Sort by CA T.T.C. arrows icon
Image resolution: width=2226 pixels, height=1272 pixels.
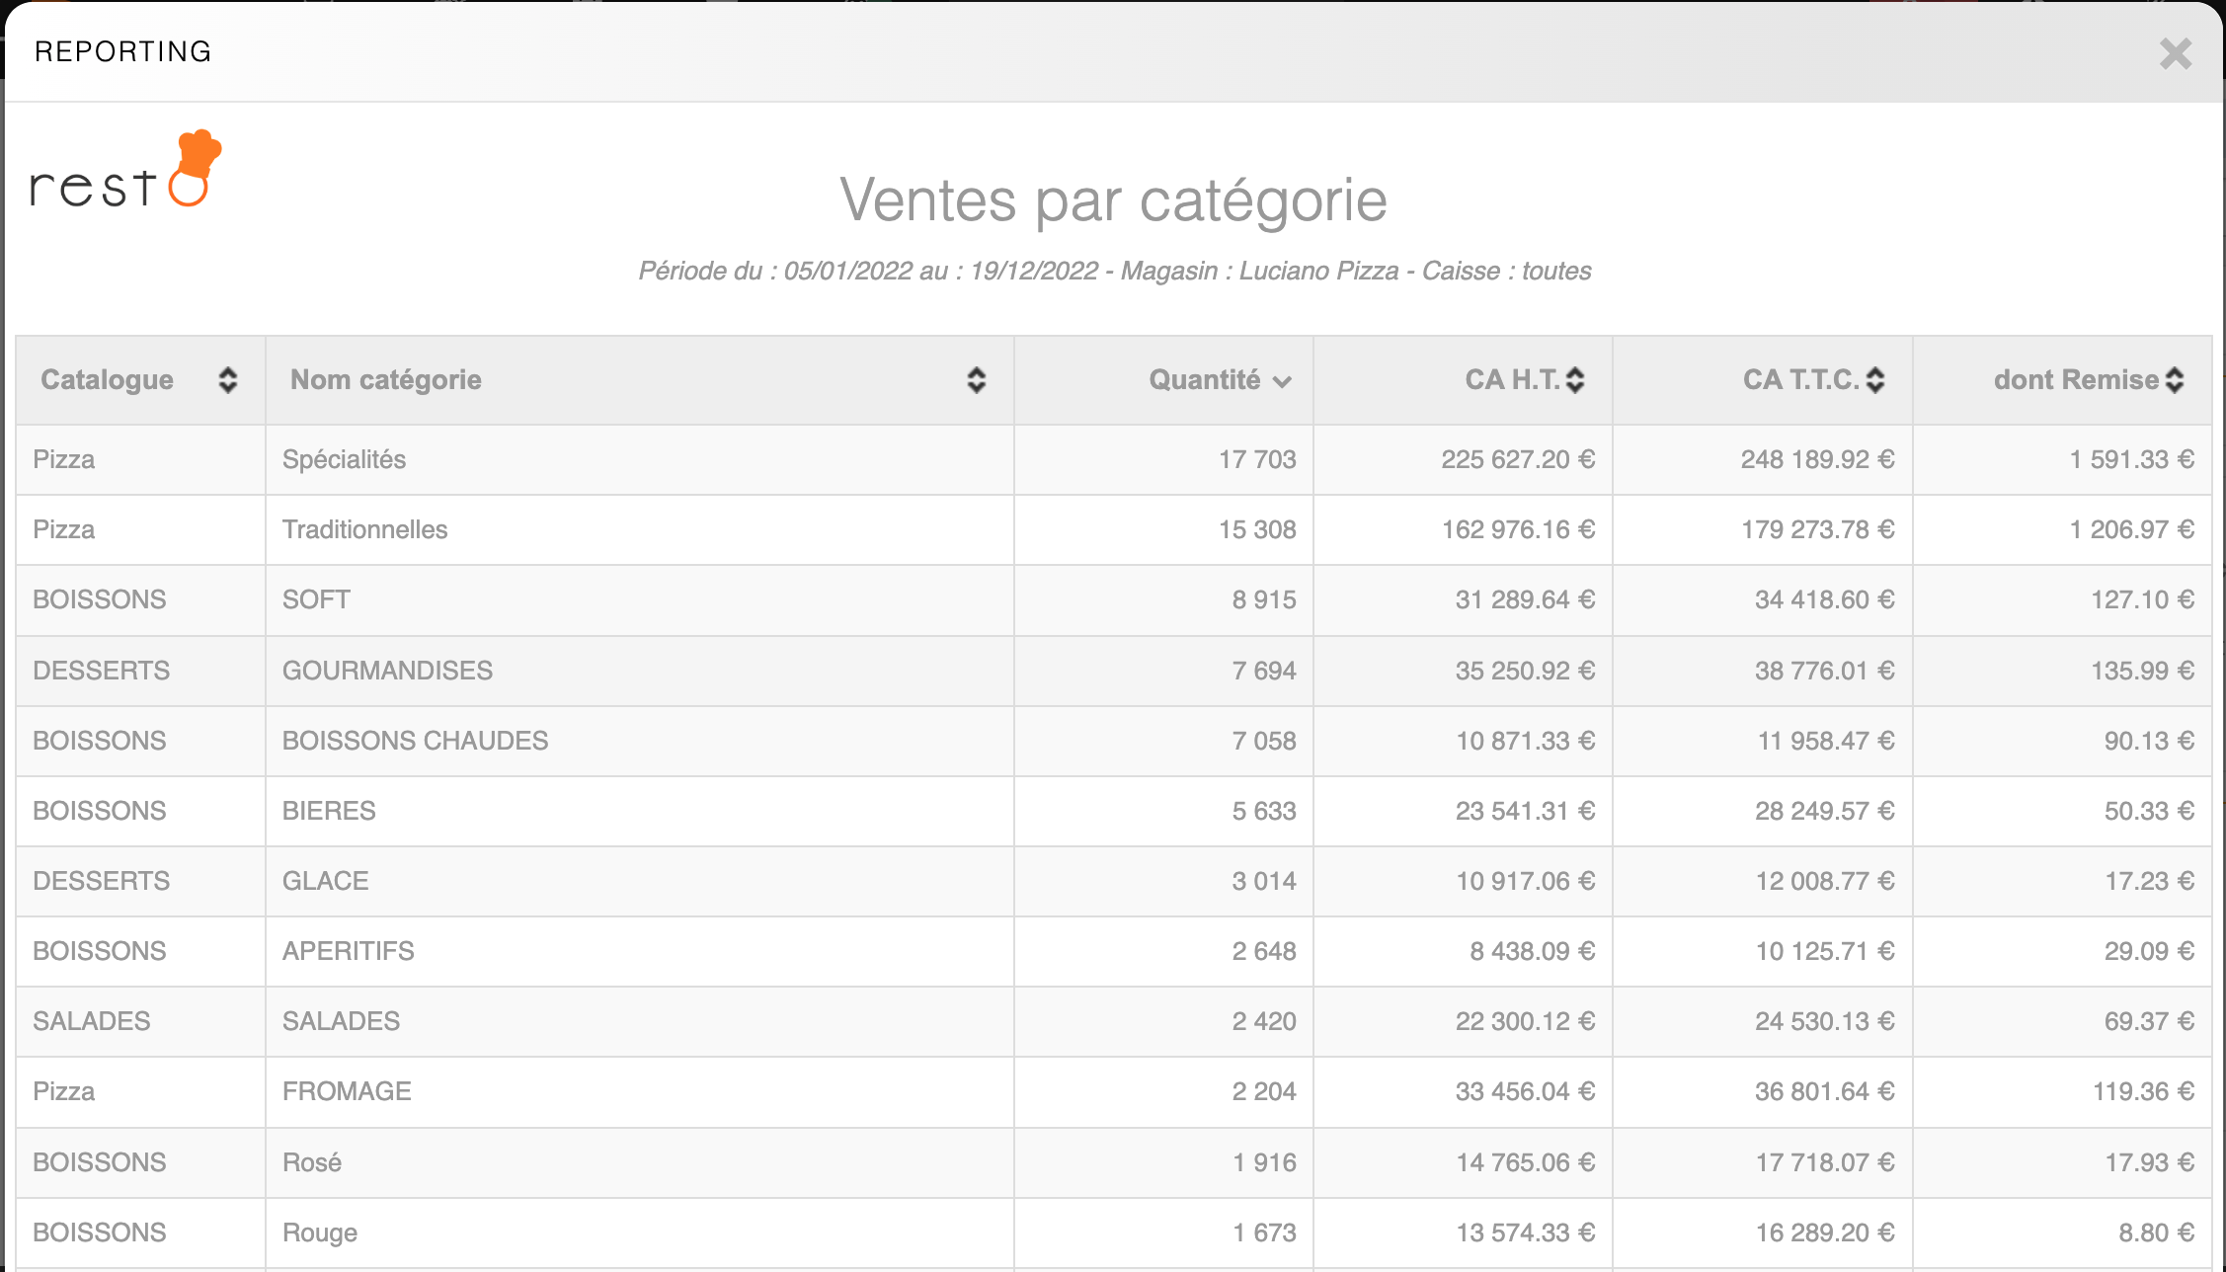1874,380
